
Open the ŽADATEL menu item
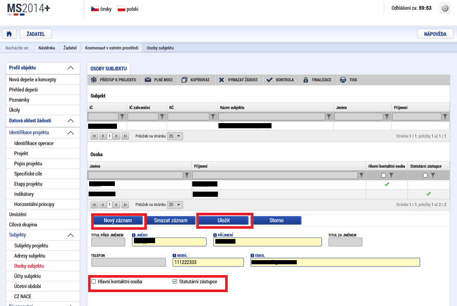click(x=36, y=34)
